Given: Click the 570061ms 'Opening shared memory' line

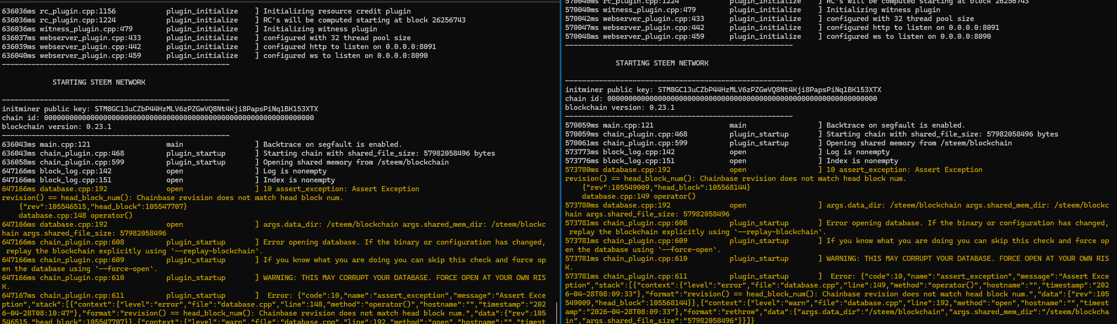Looking at the screenshot, I should coord(789,143).
